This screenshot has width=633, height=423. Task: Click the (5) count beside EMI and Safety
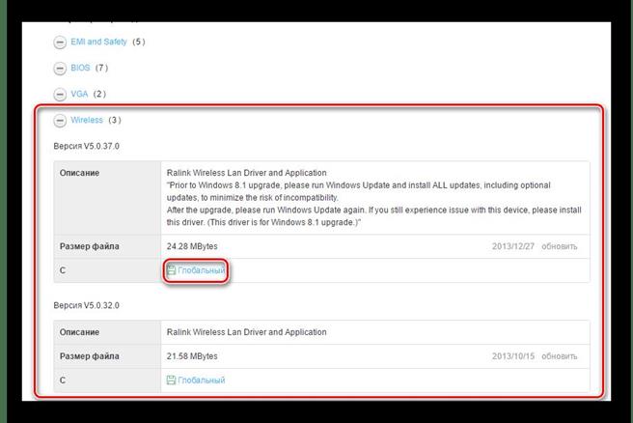pos(139,42)
